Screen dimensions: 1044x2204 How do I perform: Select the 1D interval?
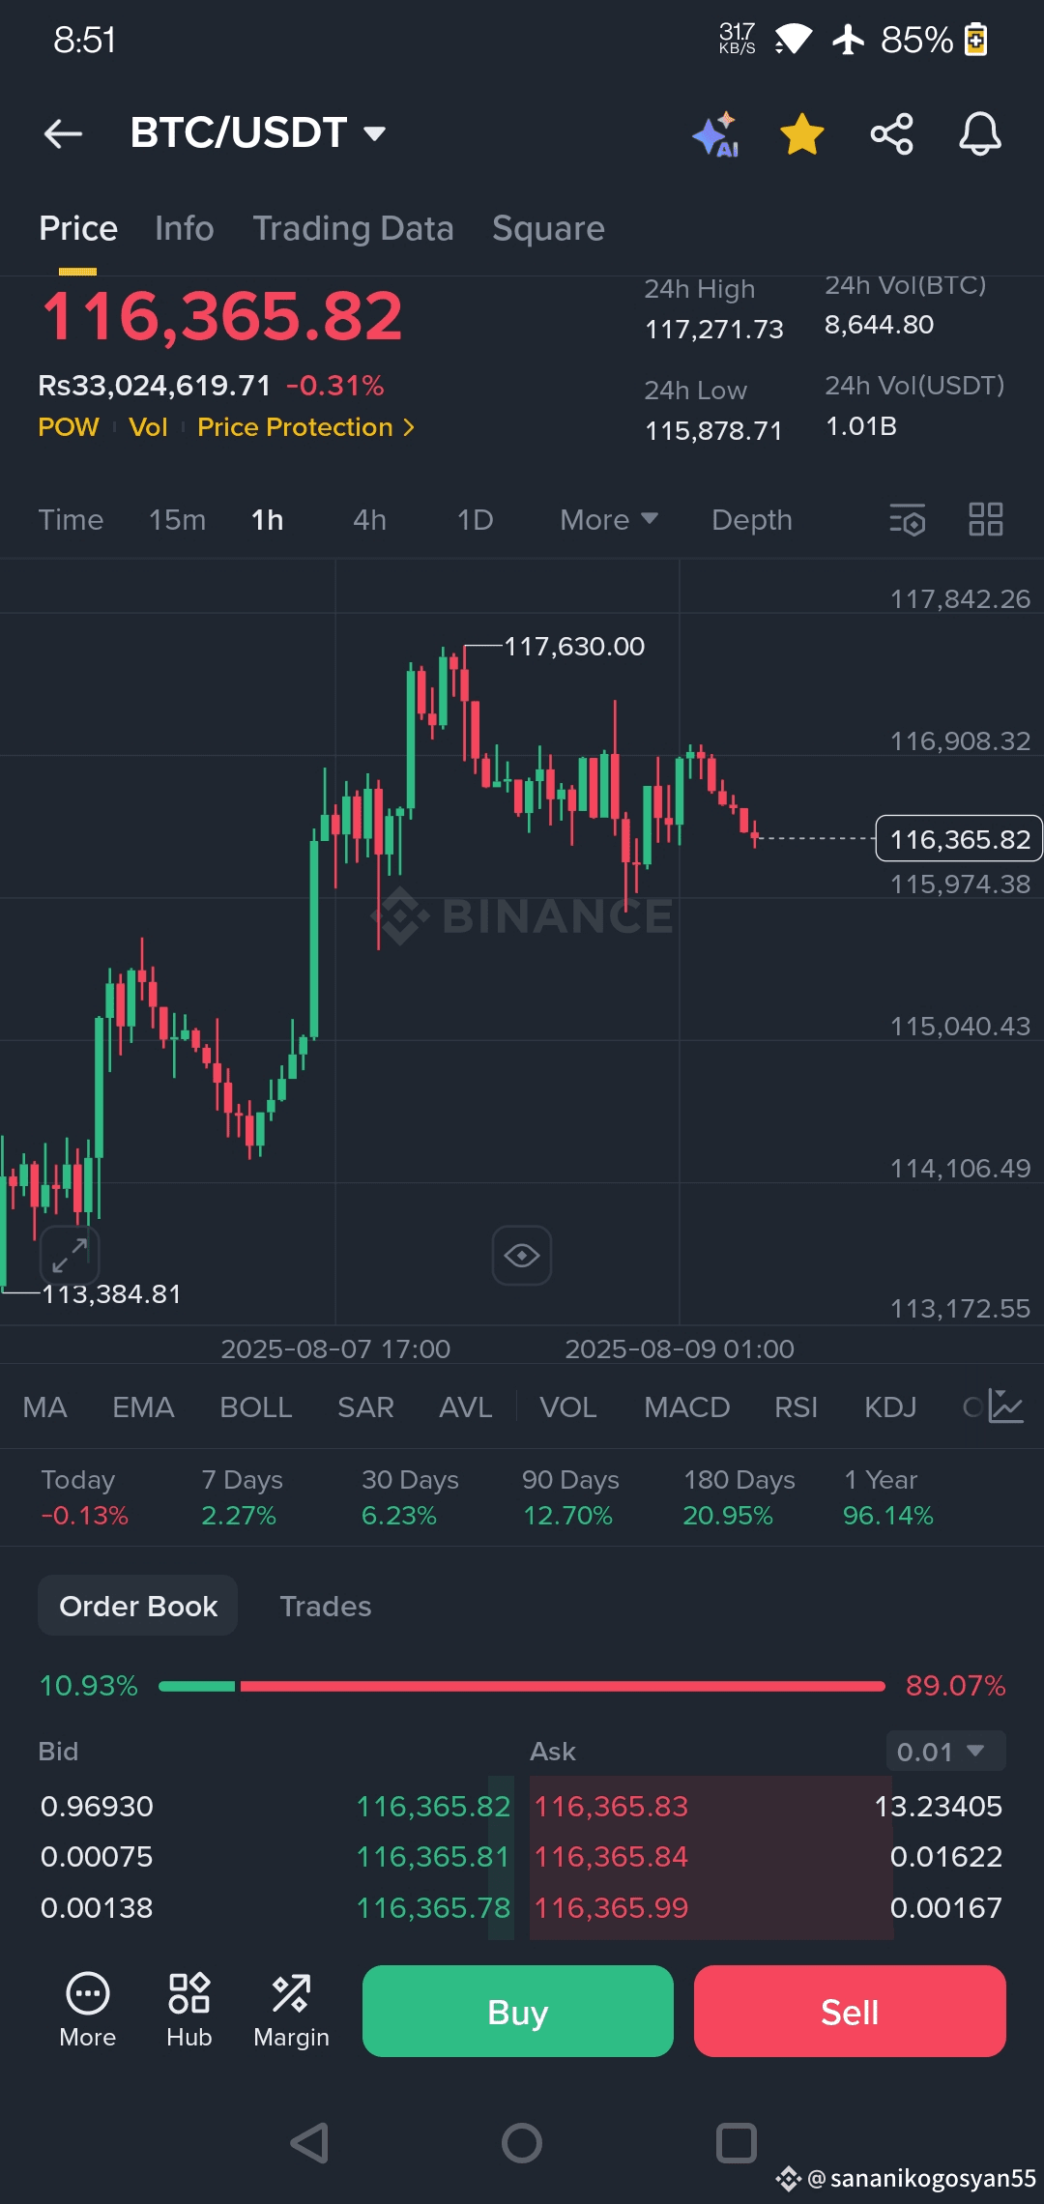(x=475, y=520)
